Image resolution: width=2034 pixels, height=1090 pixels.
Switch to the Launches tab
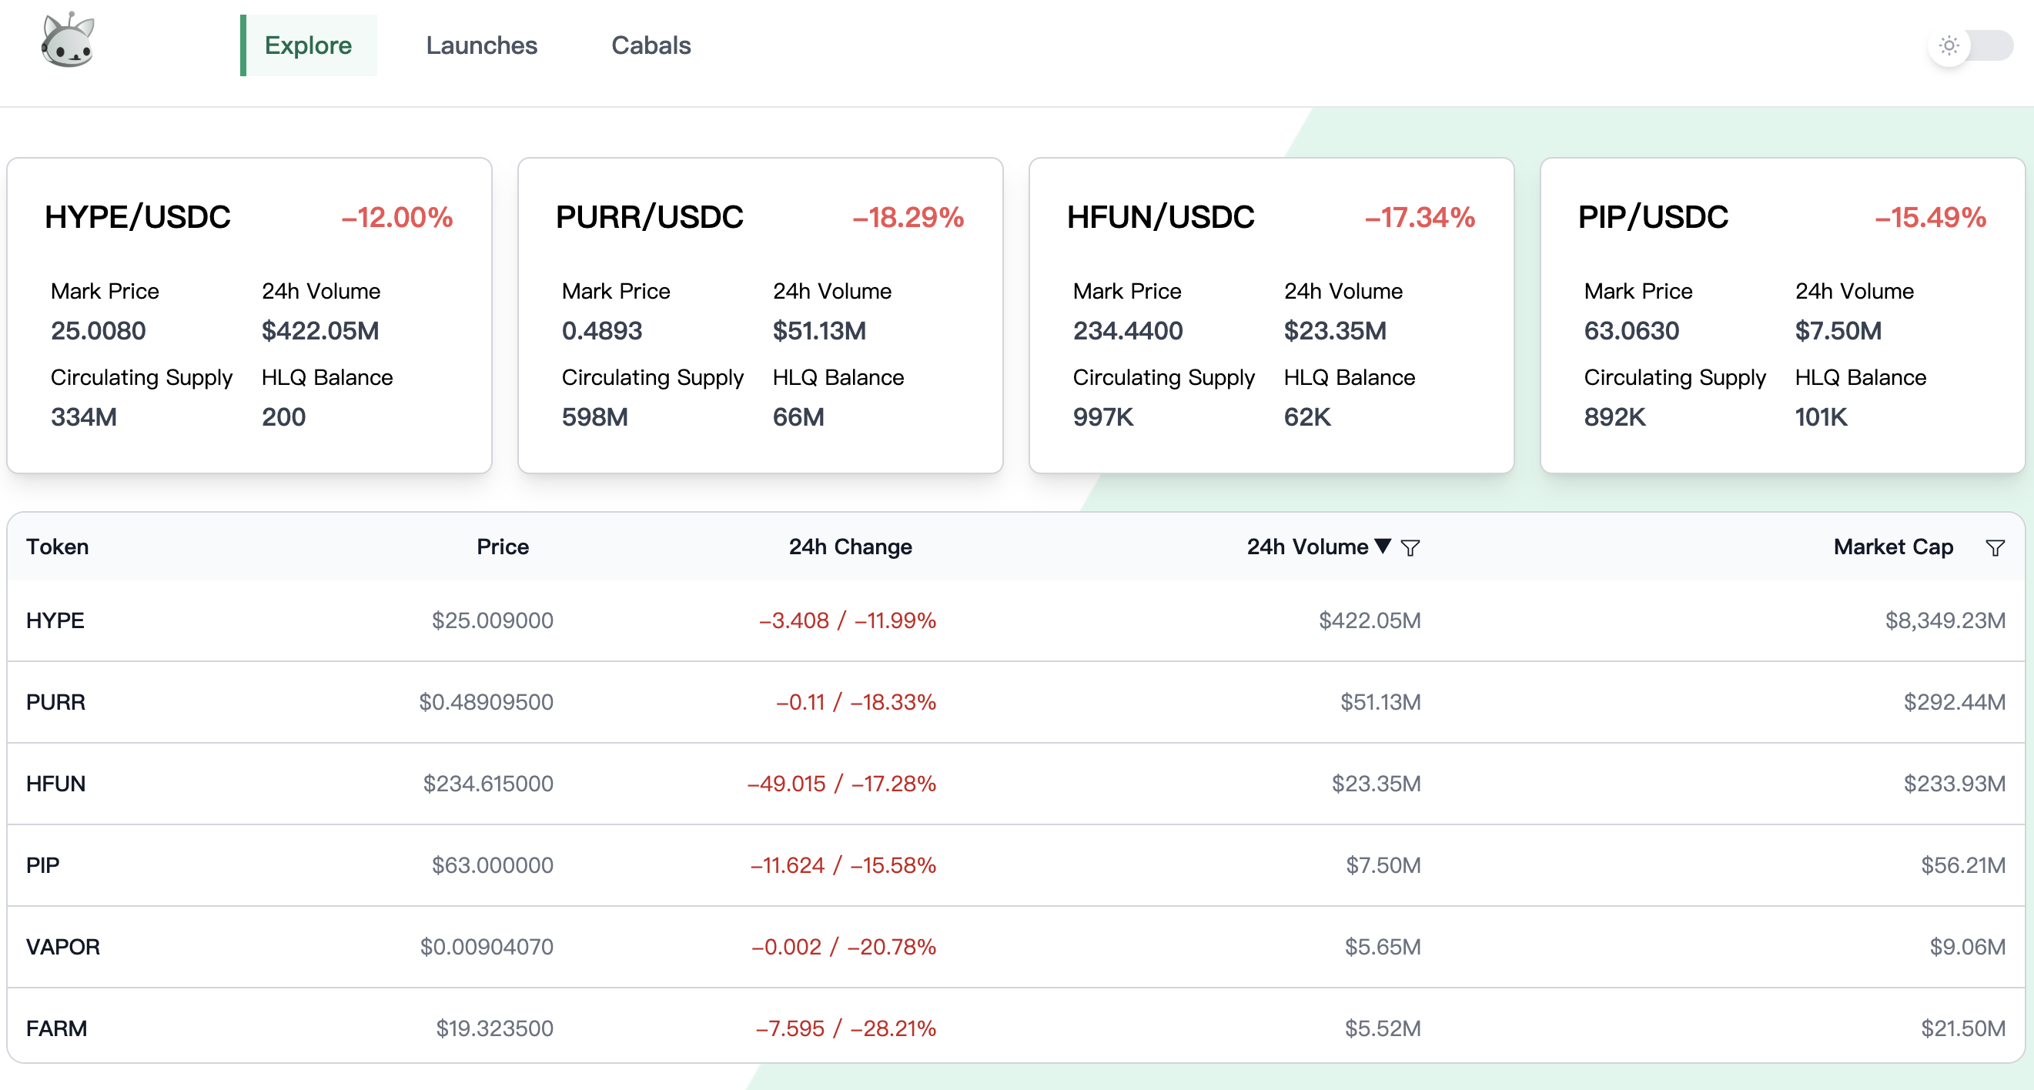[481, 45]
